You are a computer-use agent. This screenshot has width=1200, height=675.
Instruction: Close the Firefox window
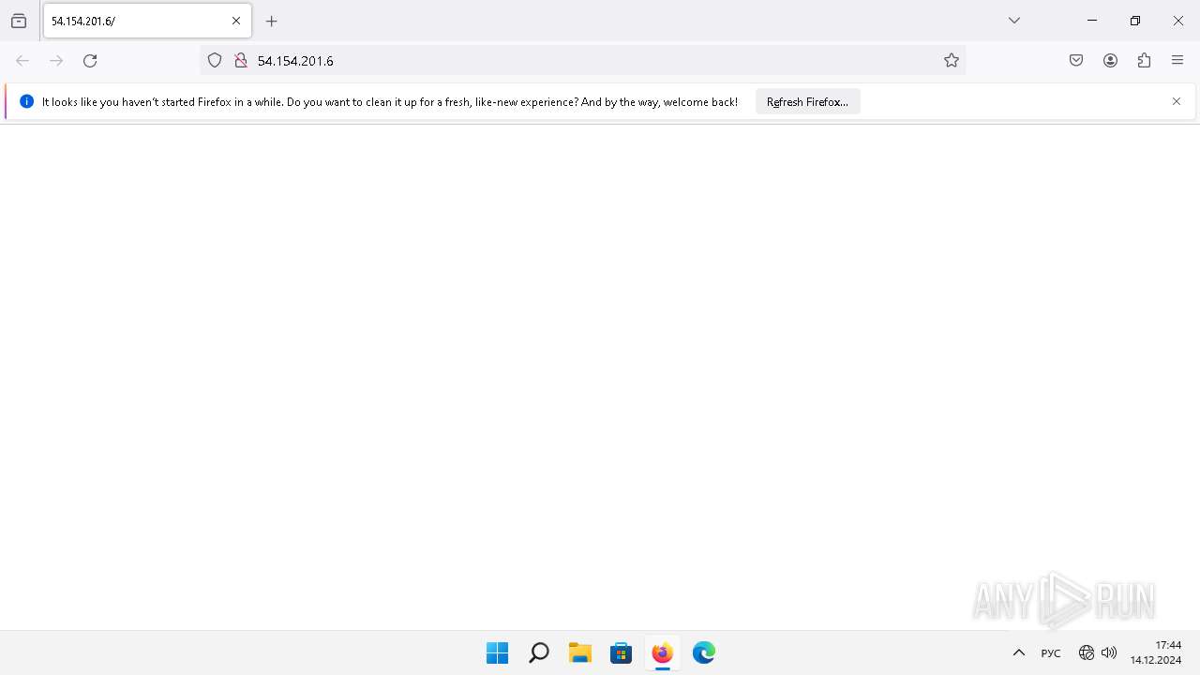1178,21
